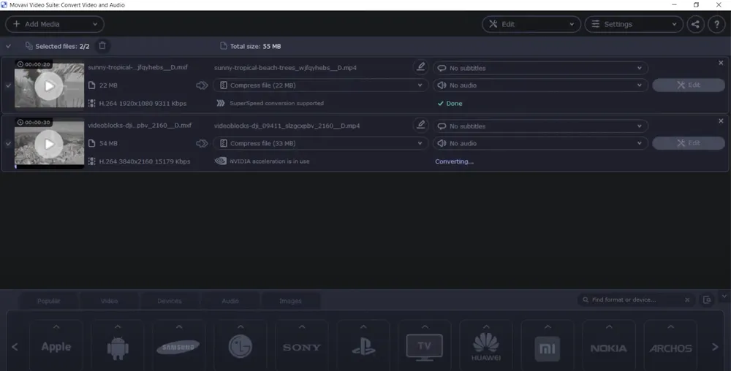The image size is (731, 371).
Task: Open help via question mark icon
Action: coord(716,24)
